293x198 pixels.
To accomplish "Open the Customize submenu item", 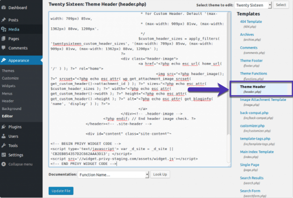I will pos(10,78).
